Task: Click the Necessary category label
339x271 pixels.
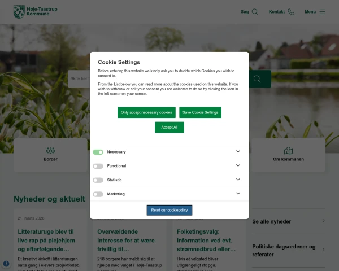Action: (x=116, y=152)
